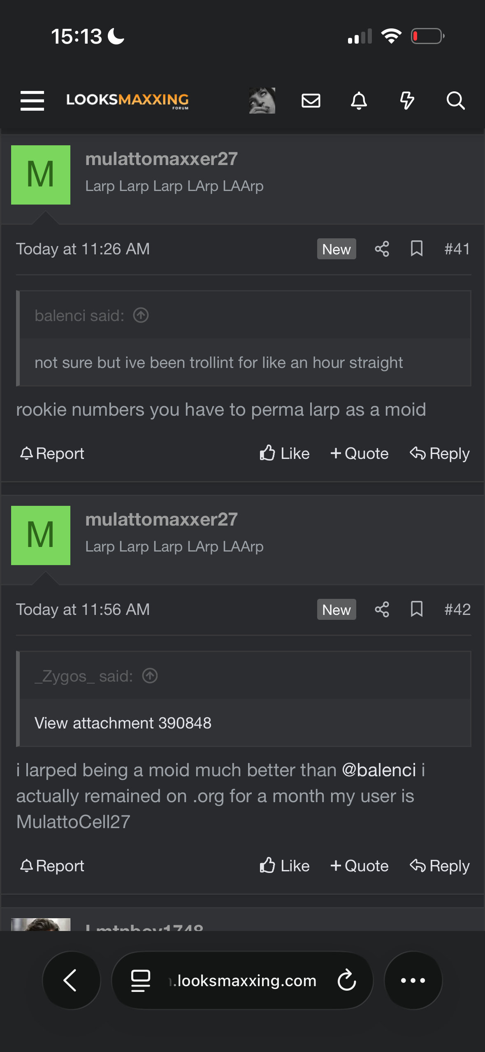This screenshot has height=1052, width=485.
Task: Tap the looksmaxxing.com address field
Action: coord(242,980)
